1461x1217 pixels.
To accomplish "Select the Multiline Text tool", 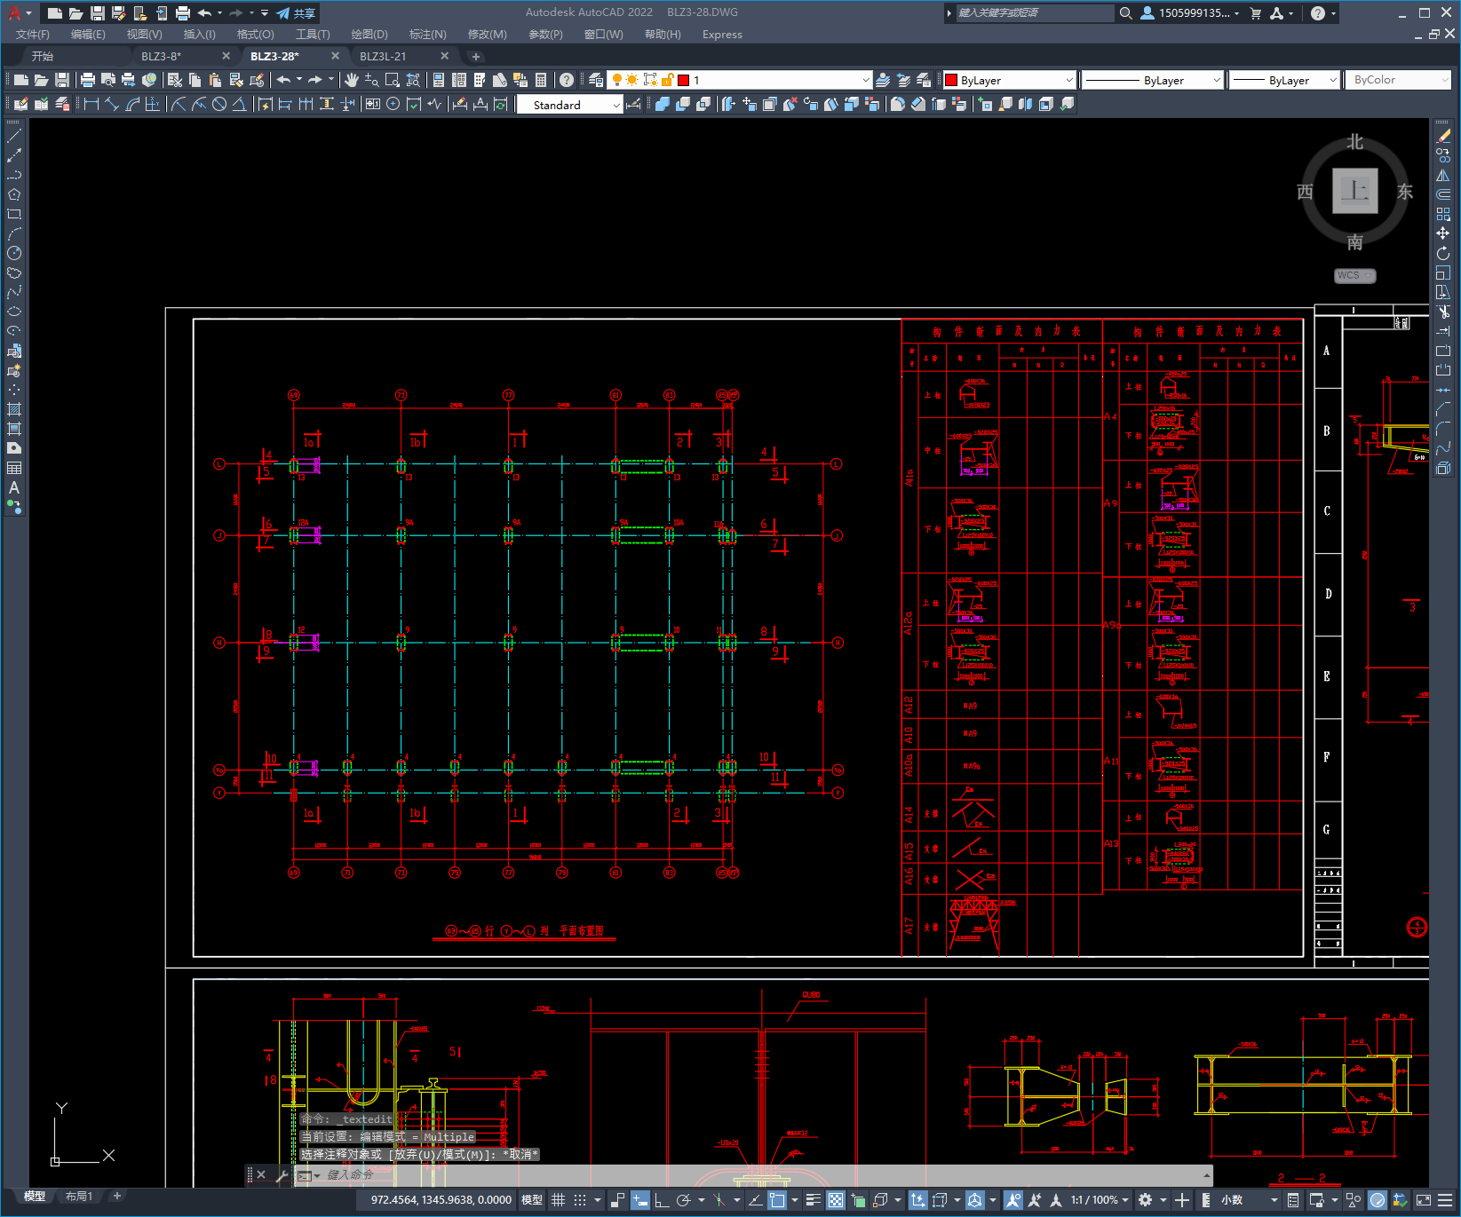I will click(14, 487).
